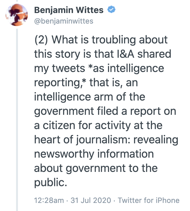190x211 pixels.
Task: Click the blue verified badge
Action: 111,9
